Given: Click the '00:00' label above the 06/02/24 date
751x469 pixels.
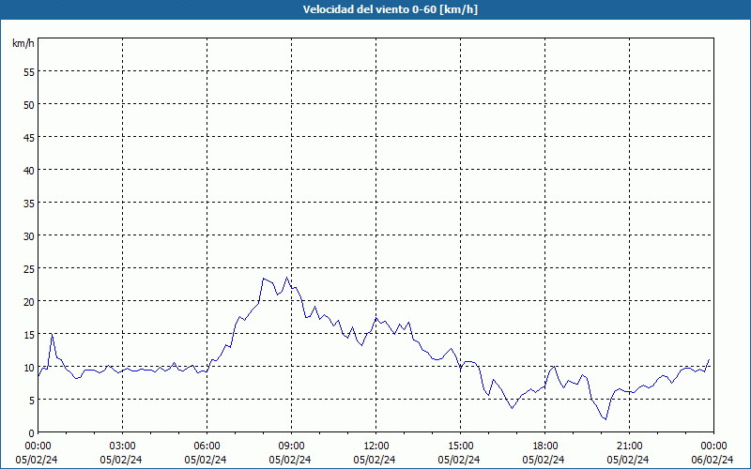Looking at the screenshot, I should (x=713, y=446).
